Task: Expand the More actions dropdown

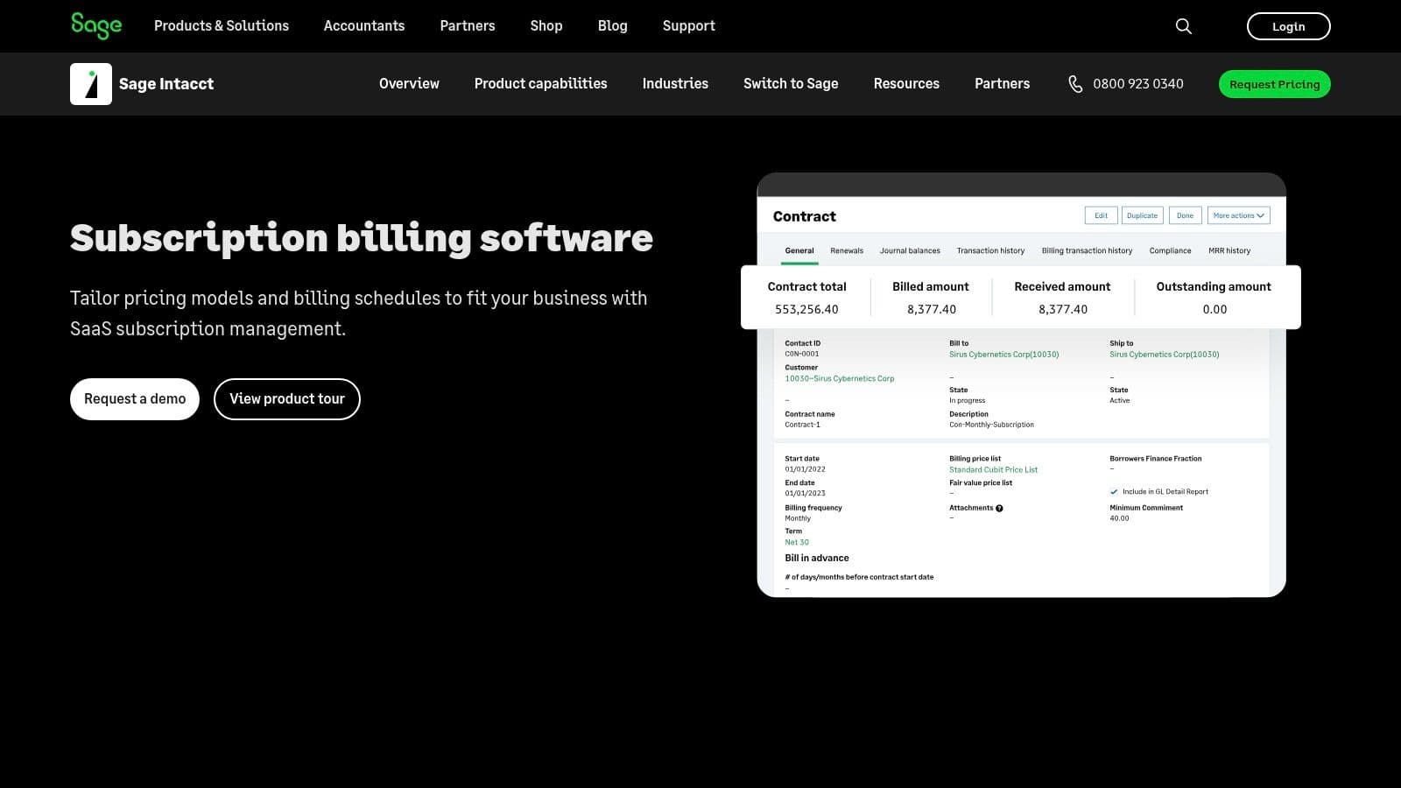Action: coord(1238,215)
